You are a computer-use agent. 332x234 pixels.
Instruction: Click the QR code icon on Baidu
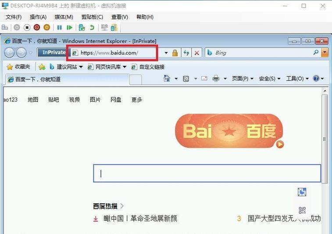(302, 210)
